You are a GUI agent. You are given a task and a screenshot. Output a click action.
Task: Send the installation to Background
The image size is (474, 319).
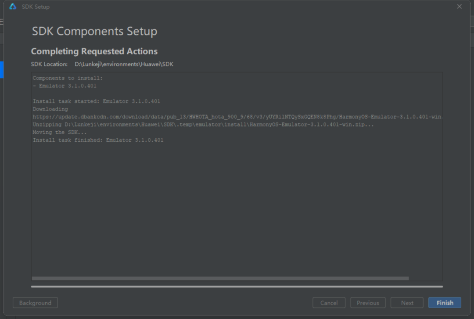click(35, 303)
